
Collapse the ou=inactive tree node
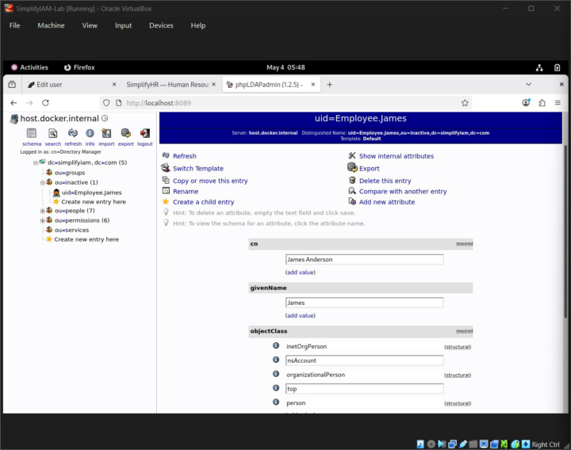(x=42, y=183)
